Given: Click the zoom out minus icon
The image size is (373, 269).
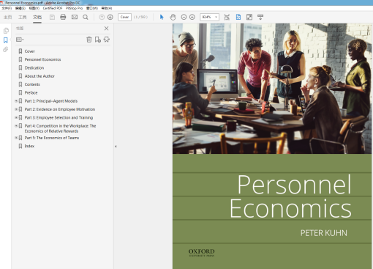Looking at the screenshot, I should pos(184,17).
